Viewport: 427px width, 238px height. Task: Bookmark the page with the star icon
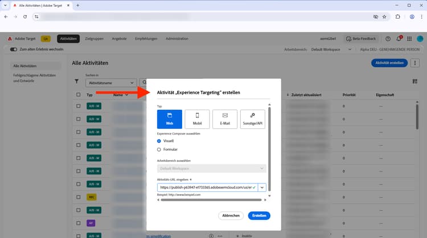click(x=384, y=17)
